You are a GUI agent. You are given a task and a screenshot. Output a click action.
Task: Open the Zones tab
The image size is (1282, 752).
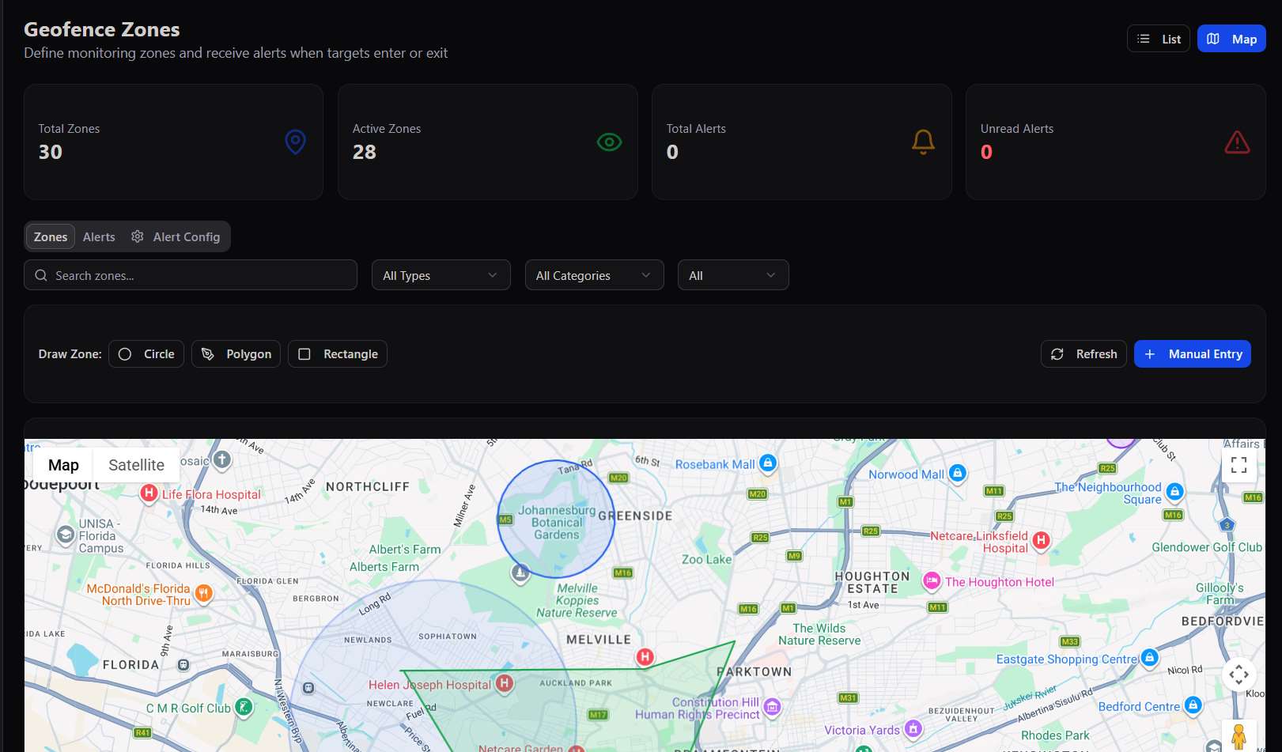(51, 236)
